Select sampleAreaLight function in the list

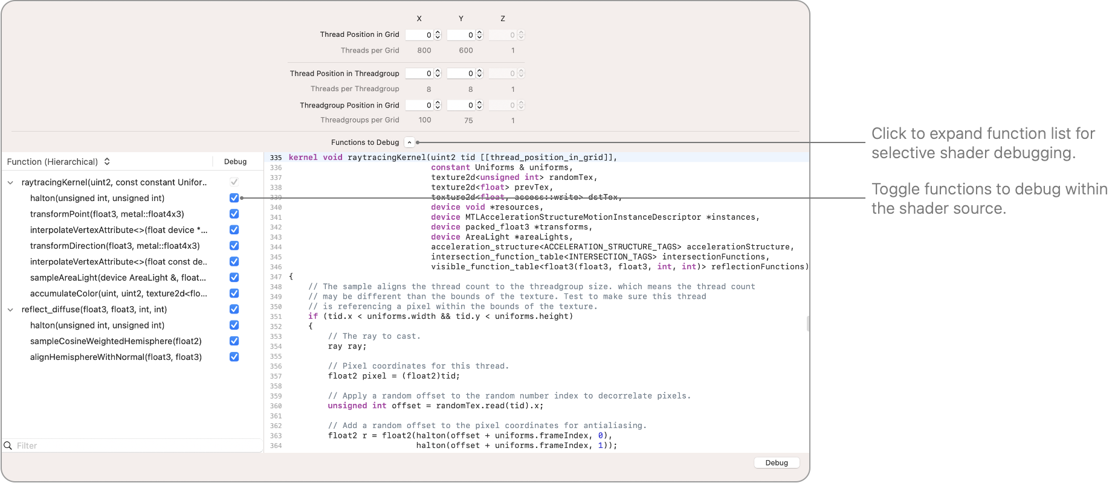[x=118, y=278]
